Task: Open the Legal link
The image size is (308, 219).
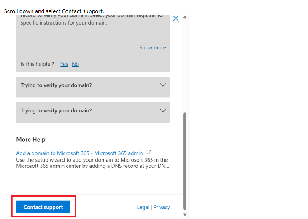Action: 143,207
